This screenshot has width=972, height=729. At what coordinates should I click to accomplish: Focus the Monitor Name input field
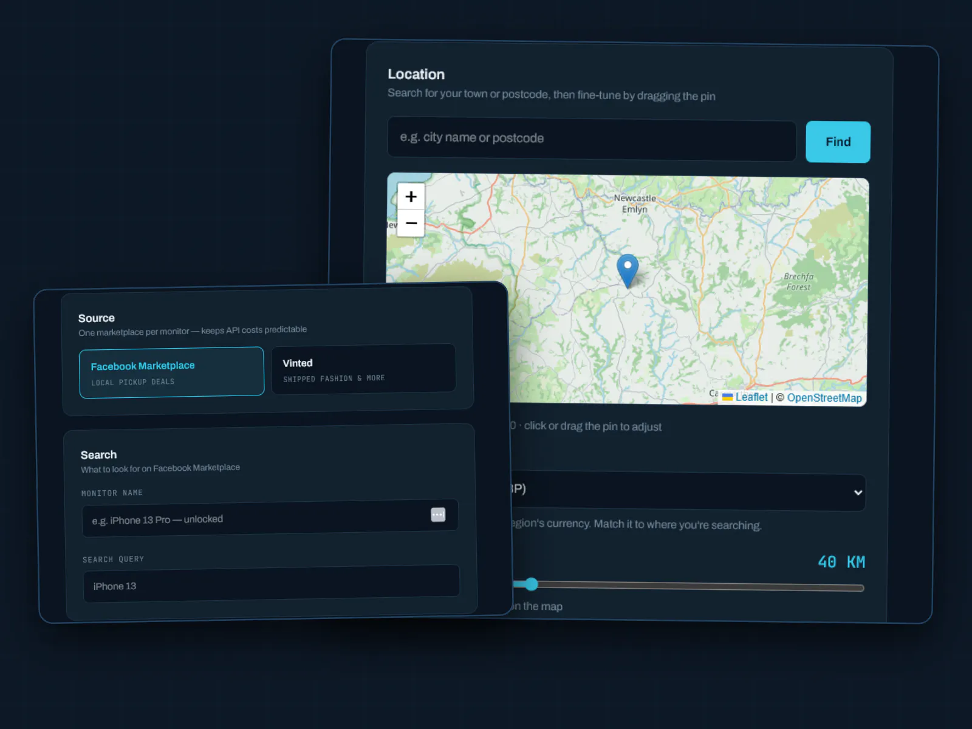tap(270, 518)
